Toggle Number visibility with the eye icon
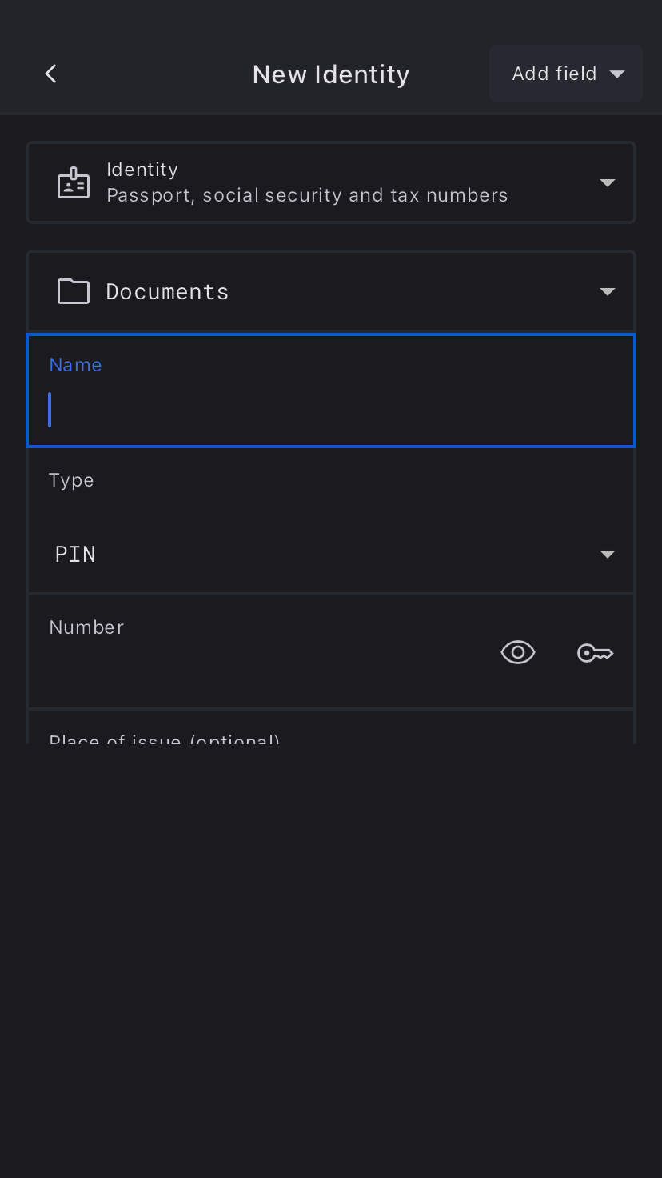 point(518,653)
